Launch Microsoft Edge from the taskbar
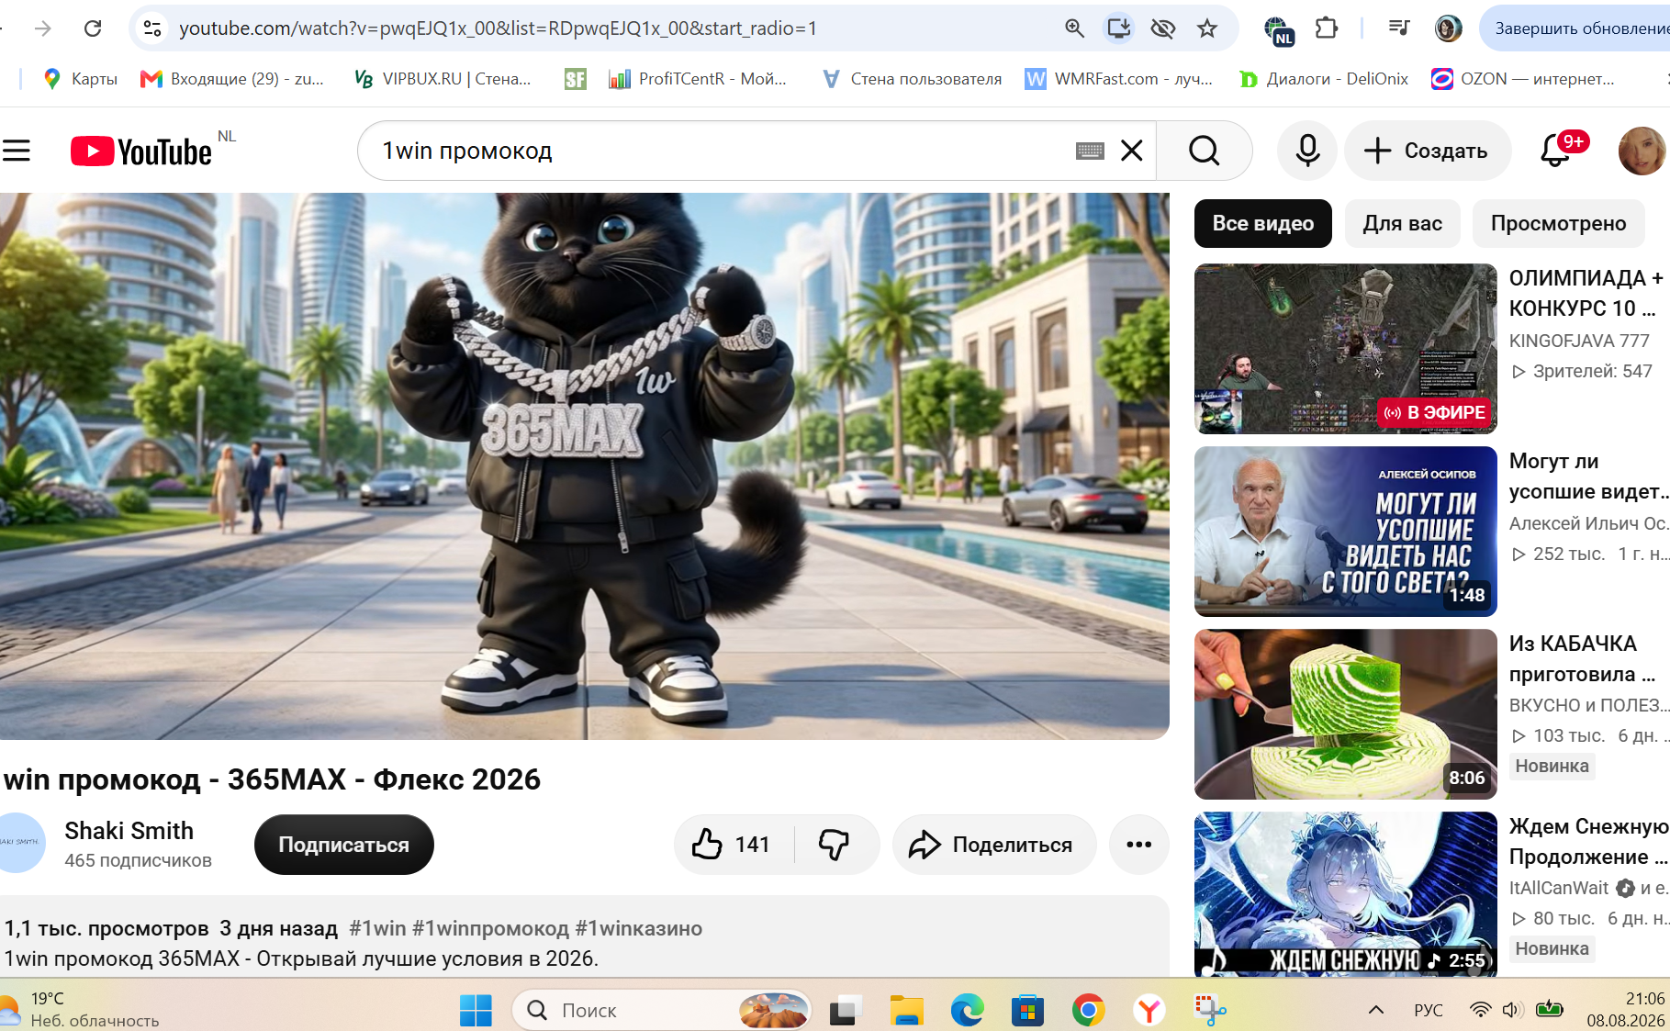Image resolution: width=1670 pixels, height=1031 pixels. click(967, 1011)
